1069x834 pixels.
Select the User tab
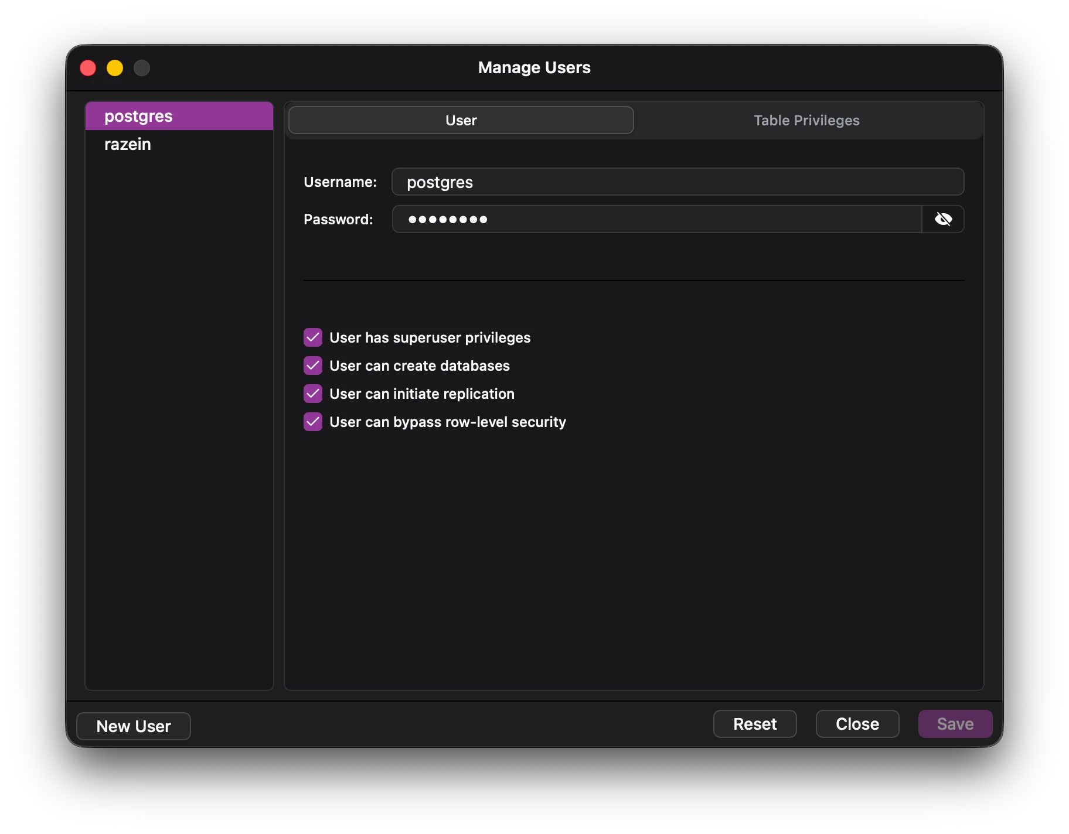coord(461,120)
